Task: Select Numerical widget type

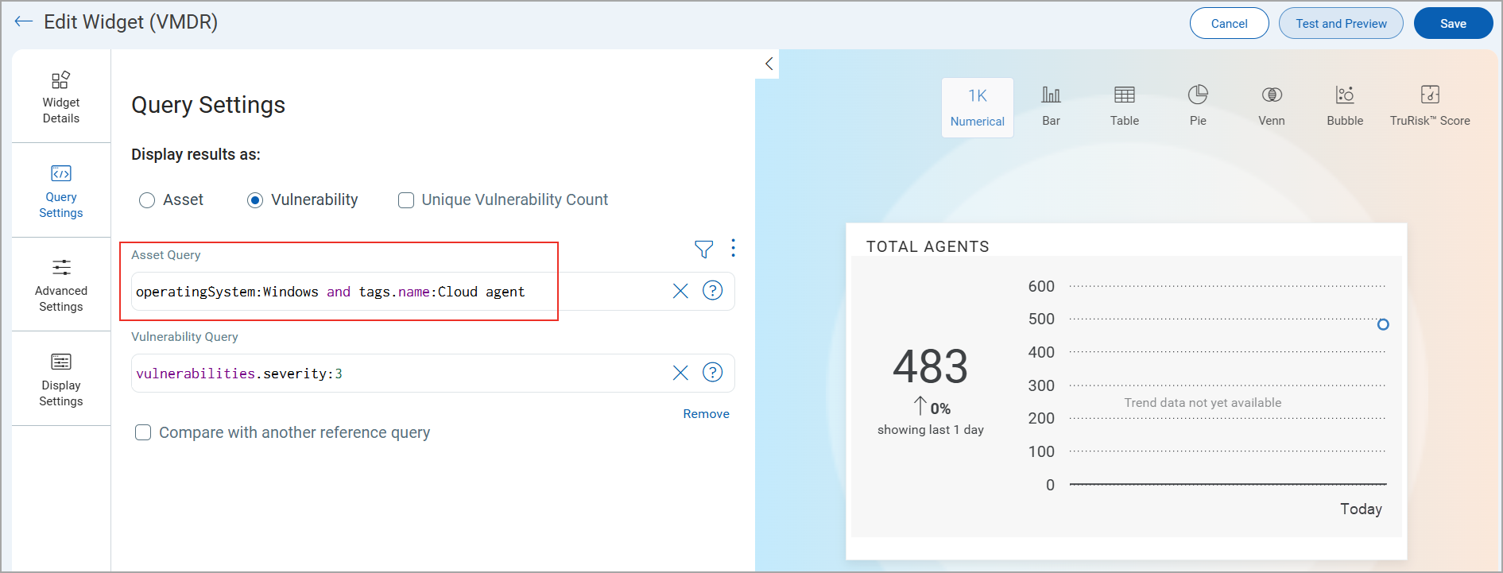Action: pyautogui.click(x=978, y=107)
